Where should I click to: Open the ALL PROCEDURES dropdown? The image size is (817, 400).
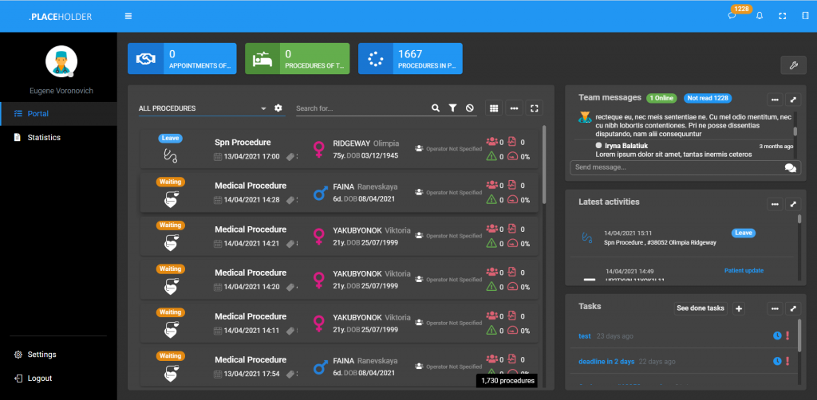click(202, 108)
